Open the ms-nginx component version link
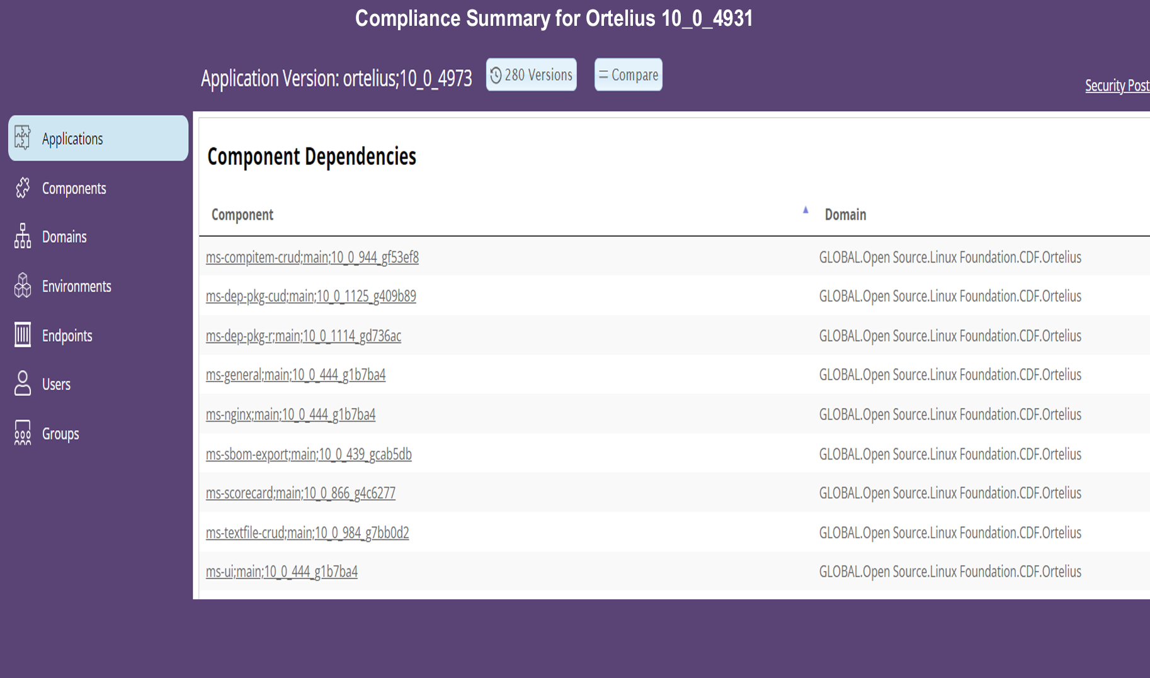This screenshot has height=678, width=1150. 290,414
